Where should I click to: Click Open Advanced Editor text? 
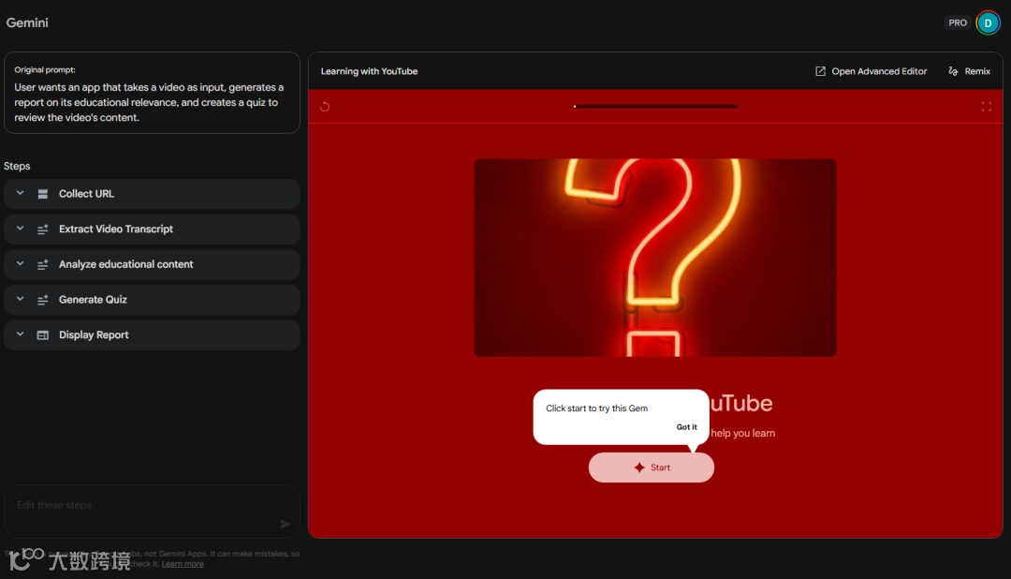(879, 71)
